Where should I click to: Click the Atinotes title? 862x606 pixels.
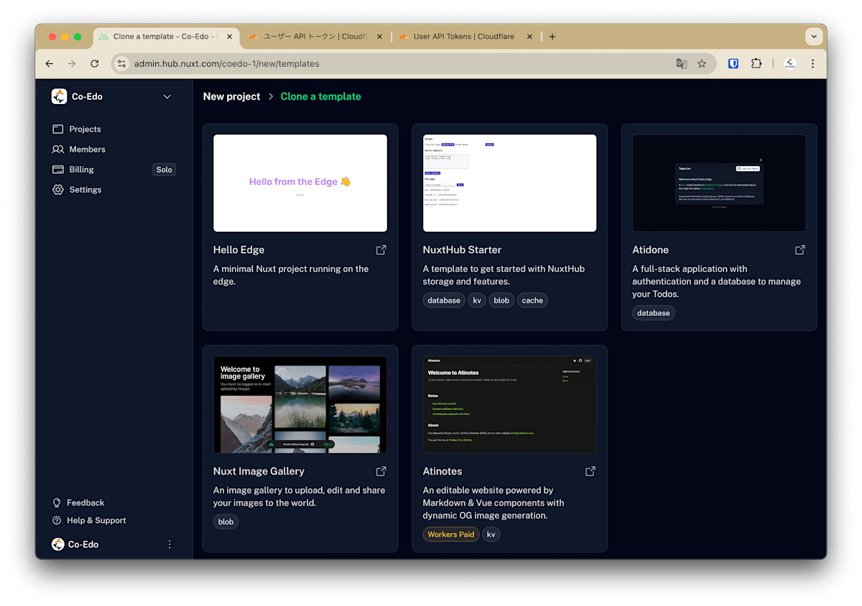coord(442,471)
